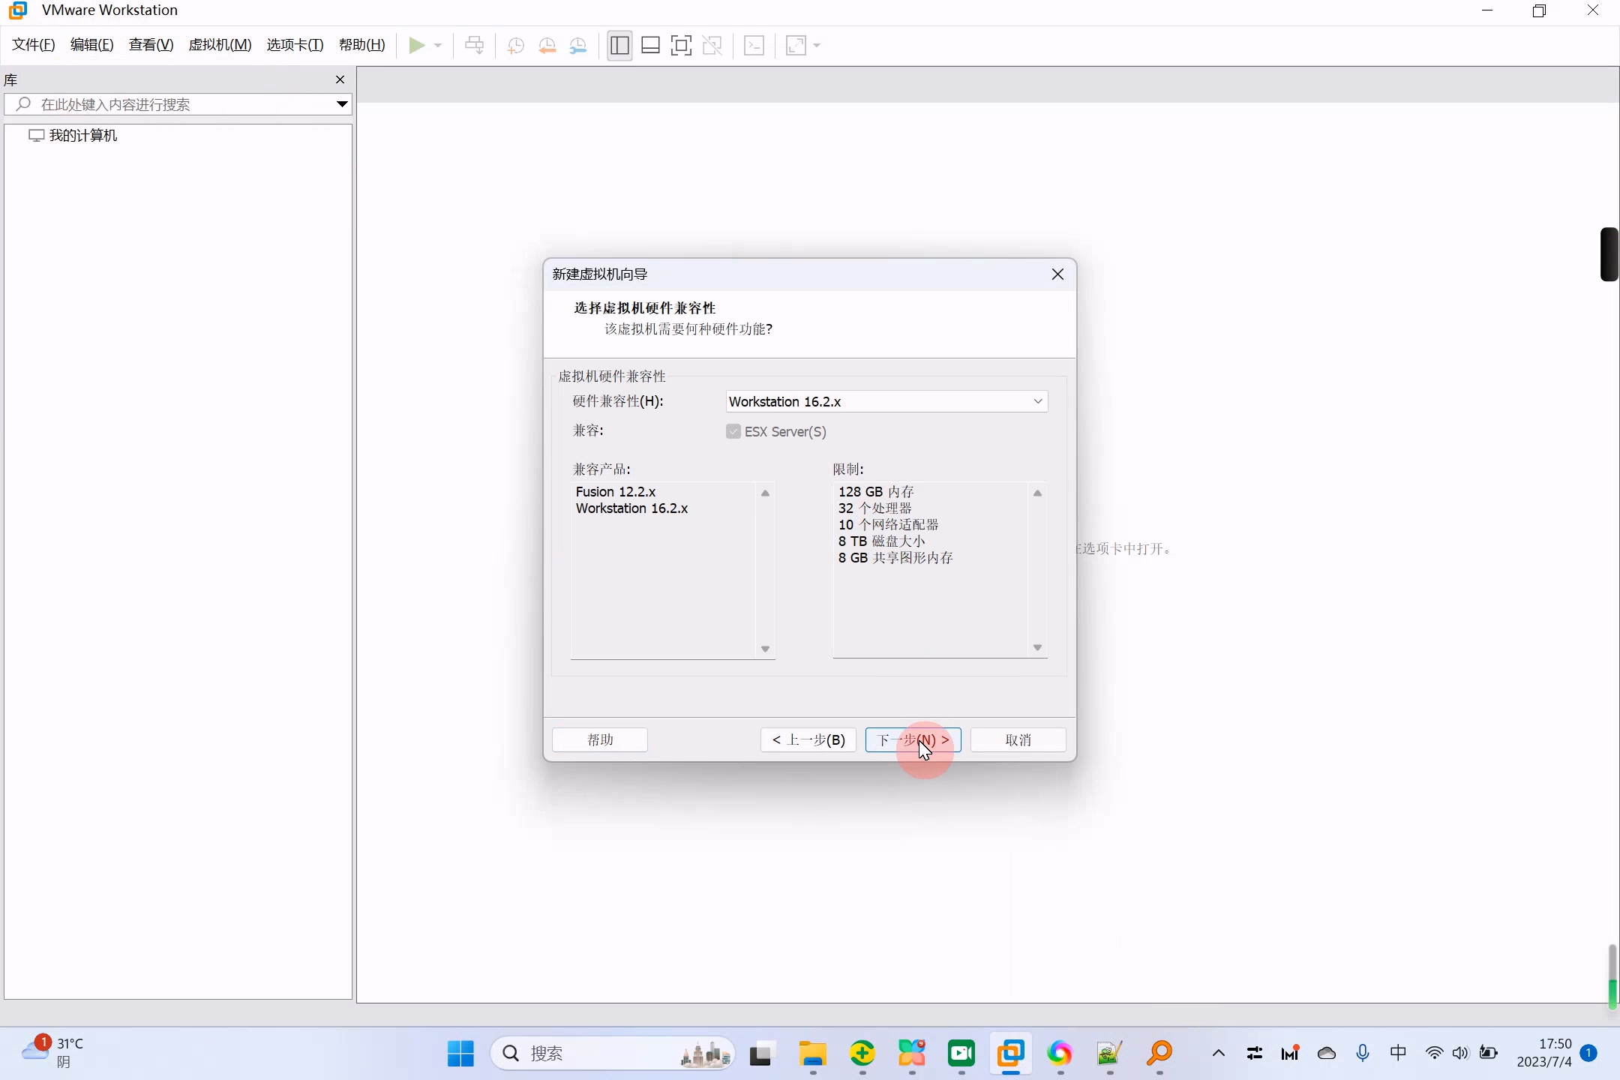
Task: Close the 库 library panel
Action: 340,79
